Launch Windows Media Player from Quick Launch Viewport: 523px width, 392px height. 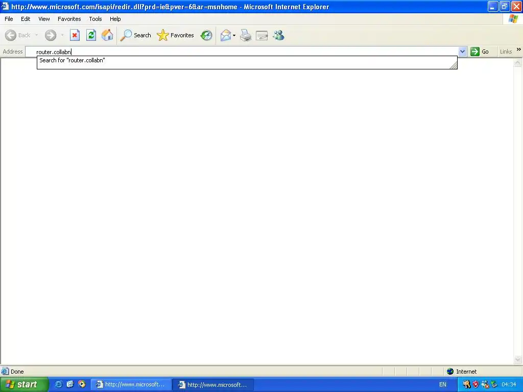[x=82, y=384]
